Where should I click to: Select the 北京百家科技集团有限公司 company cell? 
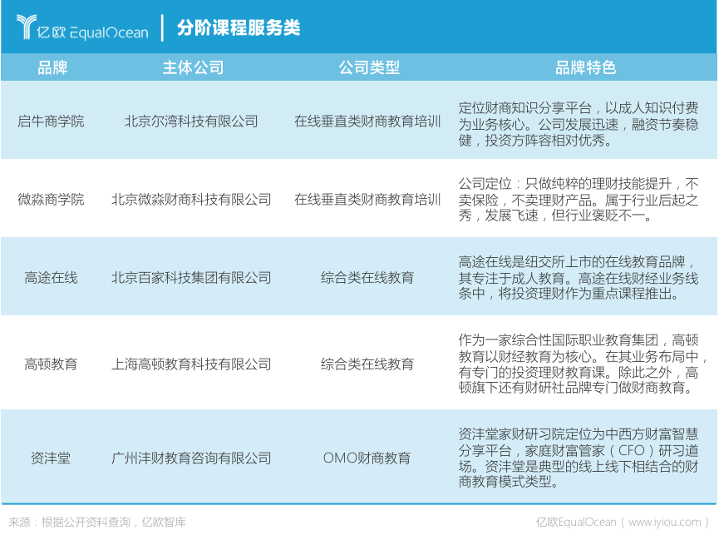click(193, 279)
